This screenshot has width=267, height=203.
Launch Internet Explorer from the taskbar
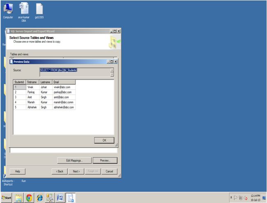tap(40, 198)
